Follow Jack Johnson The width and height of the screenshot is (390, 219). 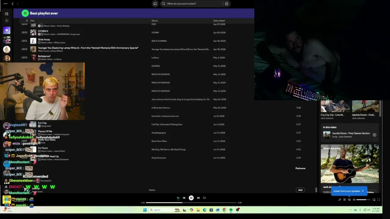click(x=370, y=192)
